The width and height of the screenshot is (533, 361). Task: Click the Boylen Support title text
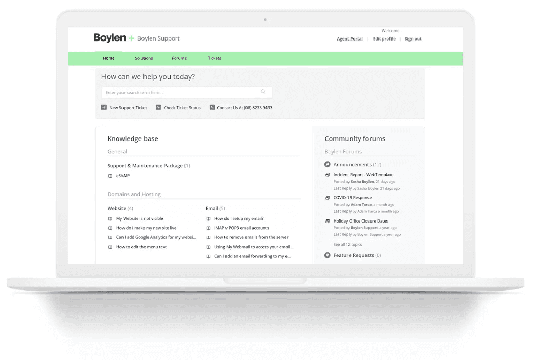pos(158,38)
